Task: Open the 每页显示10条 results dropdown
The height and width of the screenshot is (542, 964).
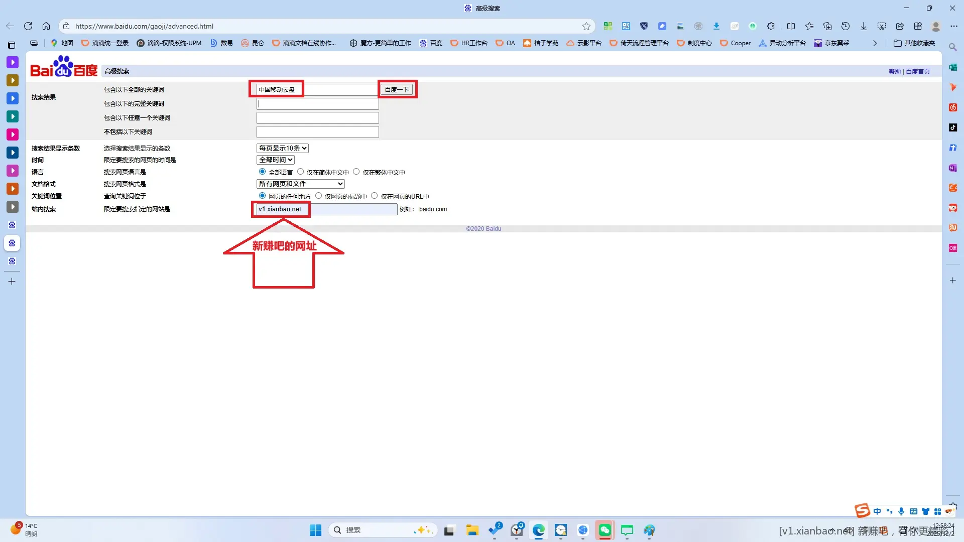Action: pyautogui.click(x=283, y=148)
